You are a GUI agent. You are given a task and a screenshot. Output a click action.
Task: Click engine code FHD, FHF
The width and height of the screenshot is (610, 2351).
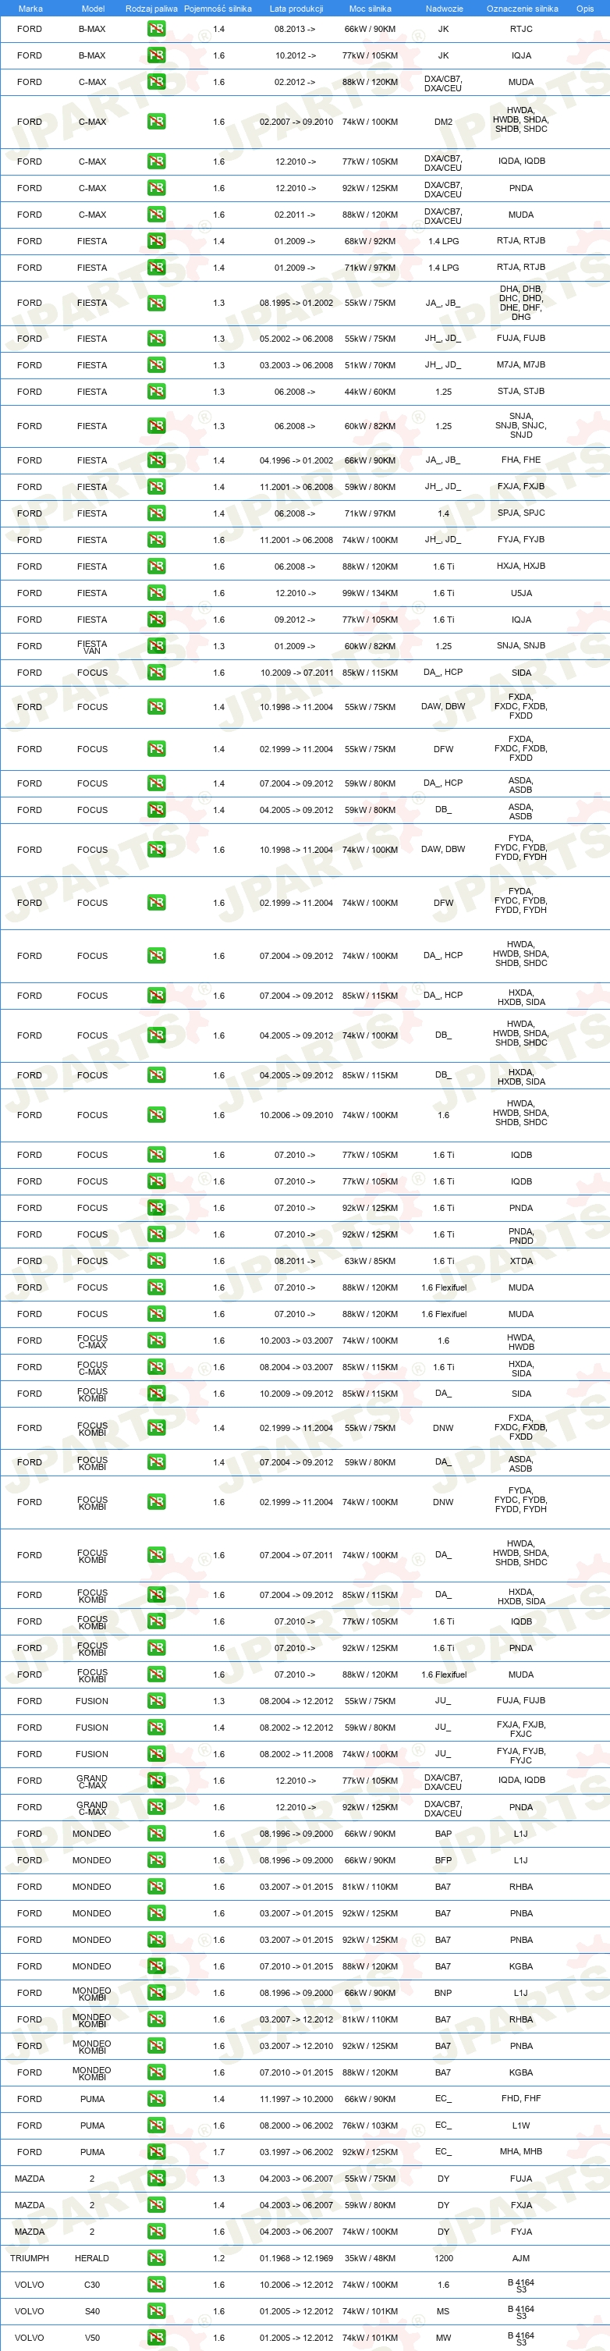[522, 2099]
